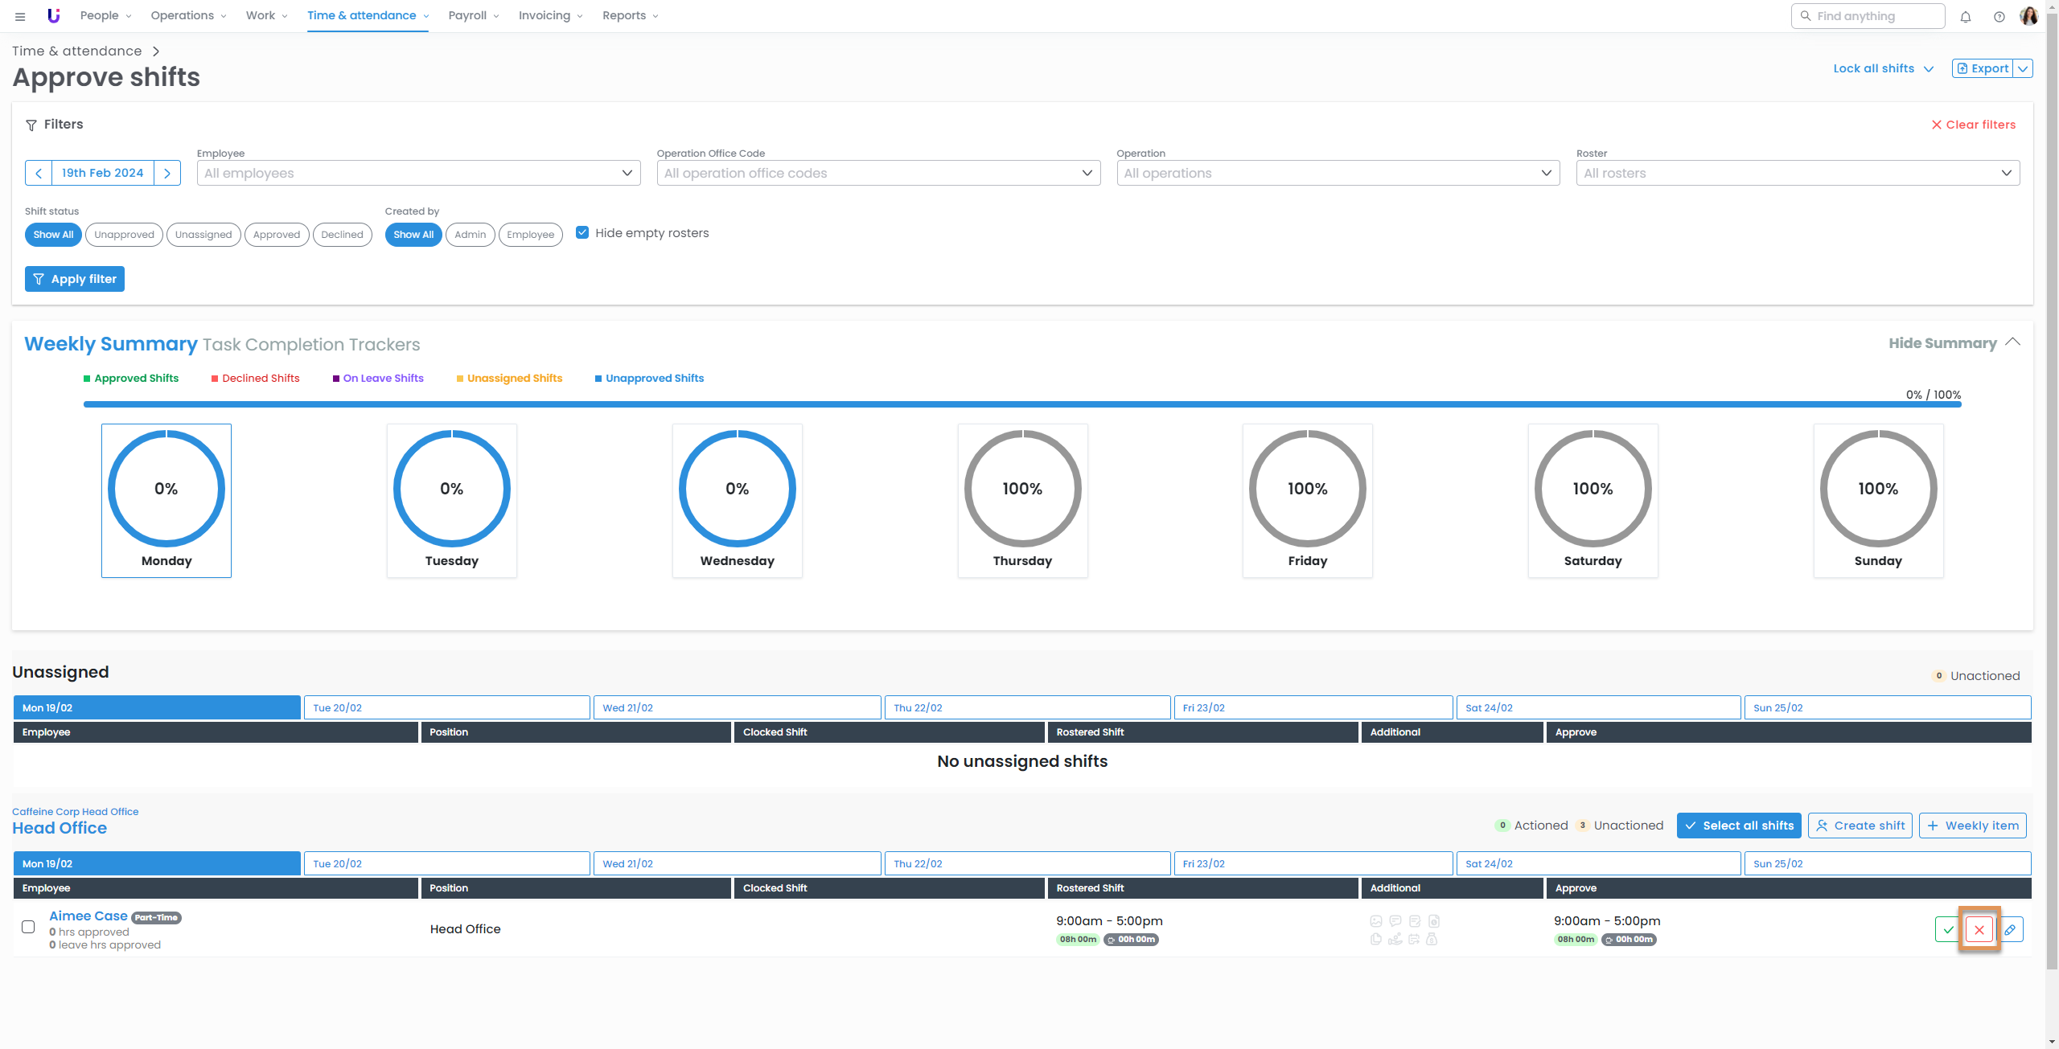Go to previous week with left arrow
The height and width of the screenshot is (1049, 2059).
[39, 173]
